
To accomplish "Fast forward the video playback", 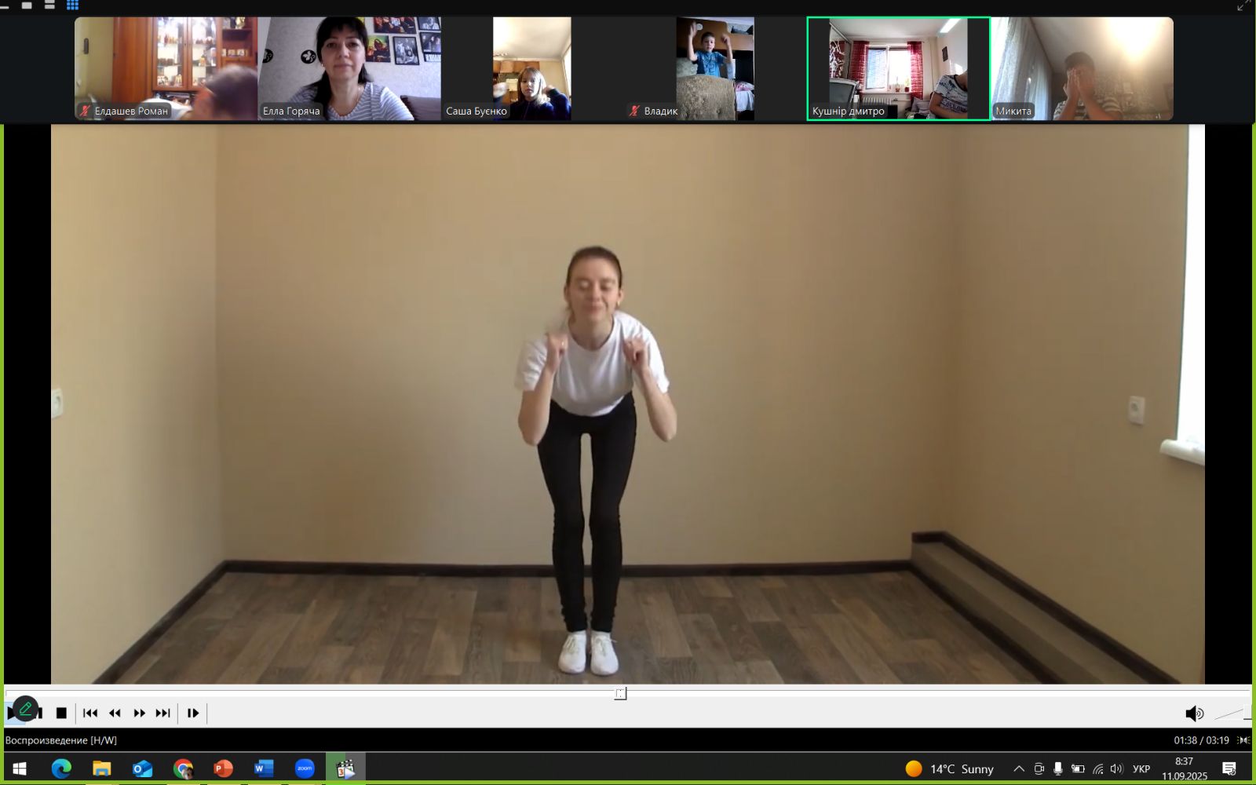I will 139,713.
